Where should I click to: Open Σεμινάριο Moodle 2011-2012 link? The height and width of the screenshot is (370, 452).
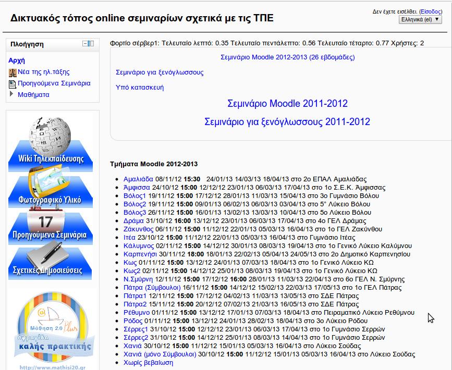(287, 103)
